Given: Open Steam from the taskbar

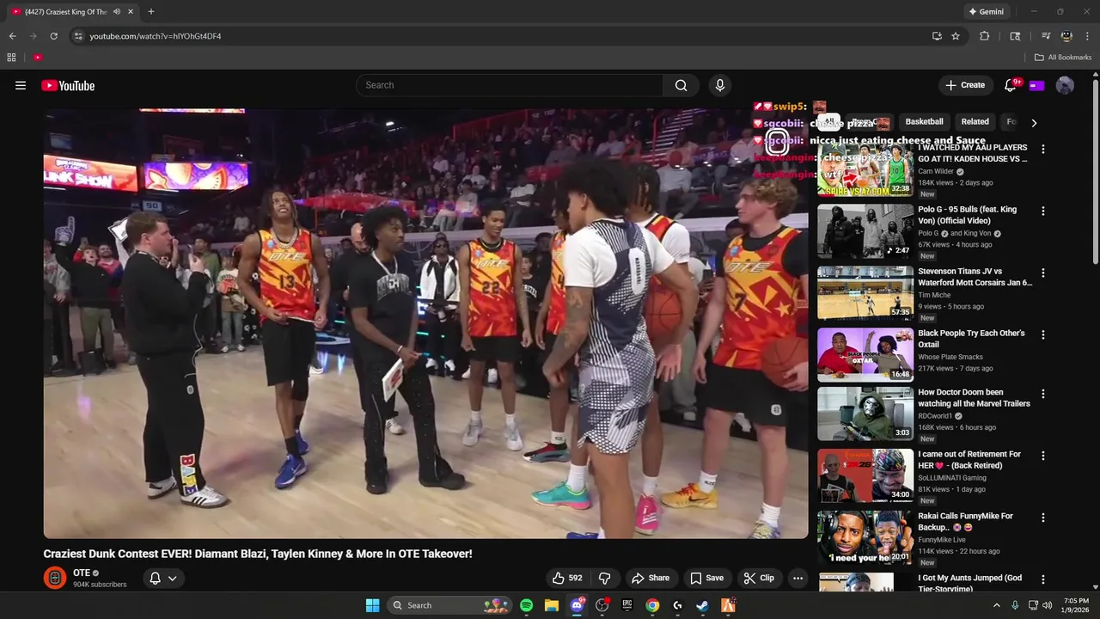Looking at the screenshot, I should click(702, 605).
